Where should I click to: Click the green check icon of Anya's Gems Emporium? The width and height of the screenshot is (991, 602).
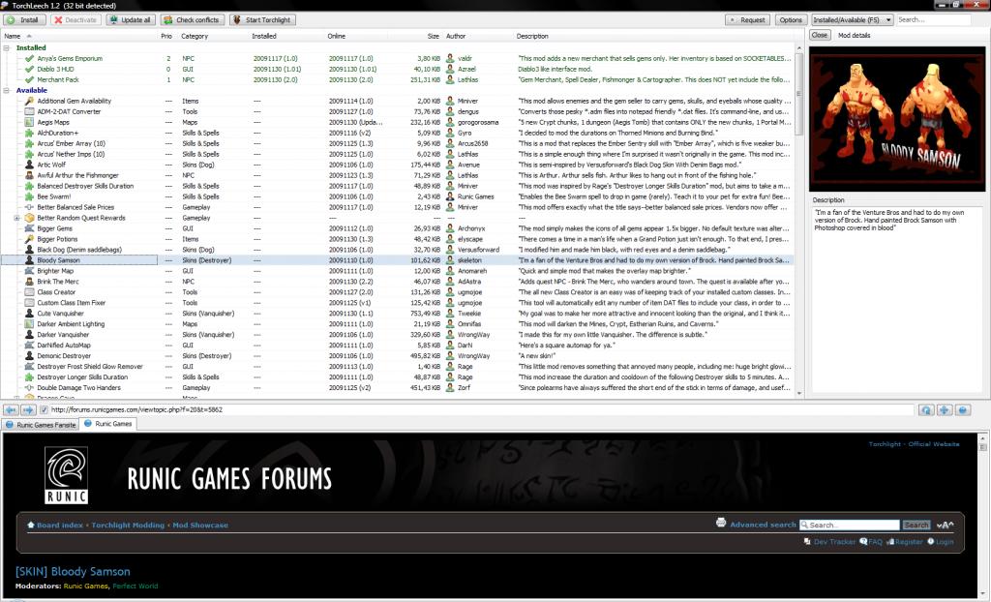click(x=29, y=58)
